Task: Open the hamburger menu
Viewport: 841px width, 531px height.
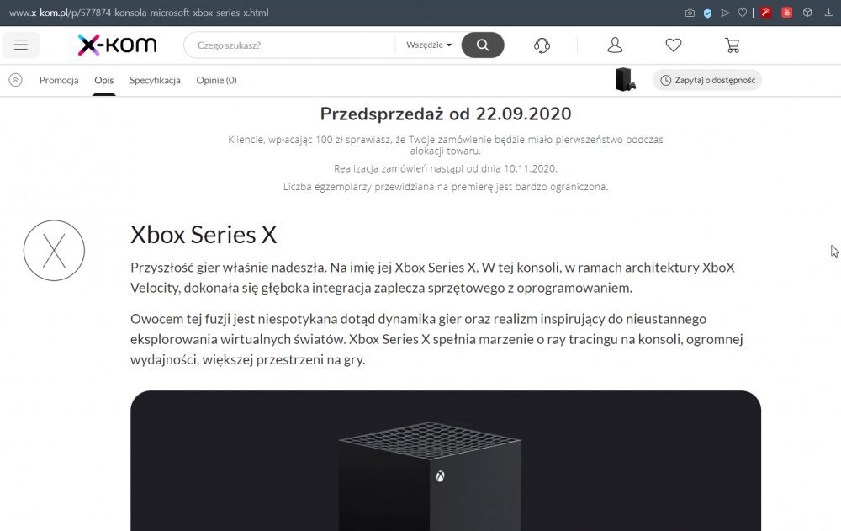Action: [x=21, y=45]
